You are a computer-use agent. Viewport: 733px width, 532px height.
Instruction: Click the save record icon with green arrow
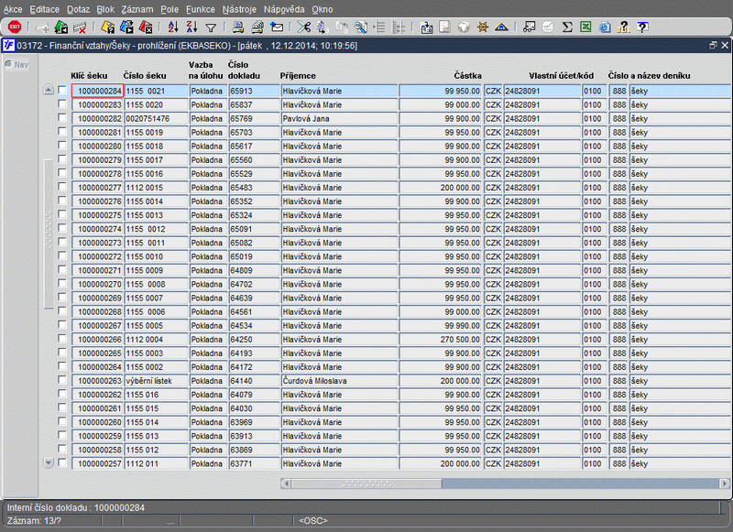61,27
